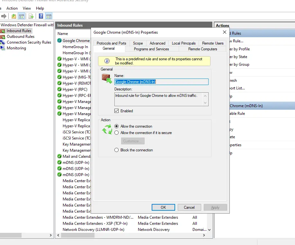Click the forward arrow toolbar icon
The width and height of the screenshot is (295, 245).
(x=4, y=16)
